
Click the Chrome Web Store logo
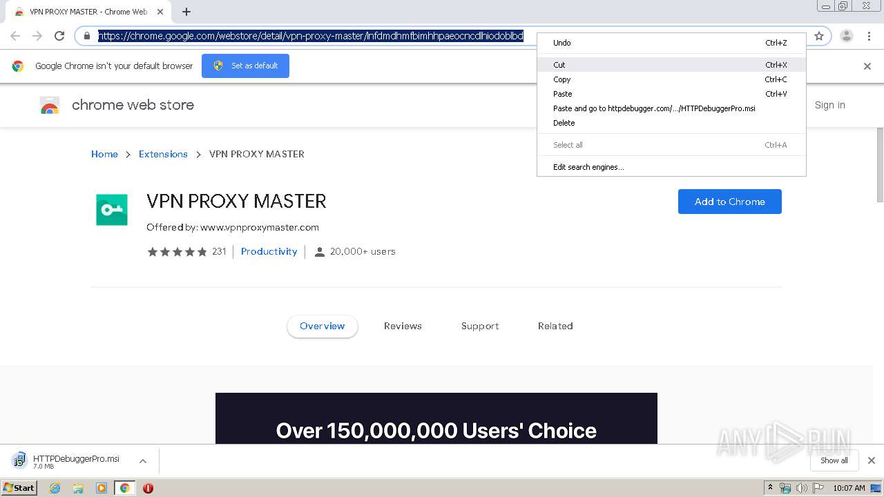50,105
